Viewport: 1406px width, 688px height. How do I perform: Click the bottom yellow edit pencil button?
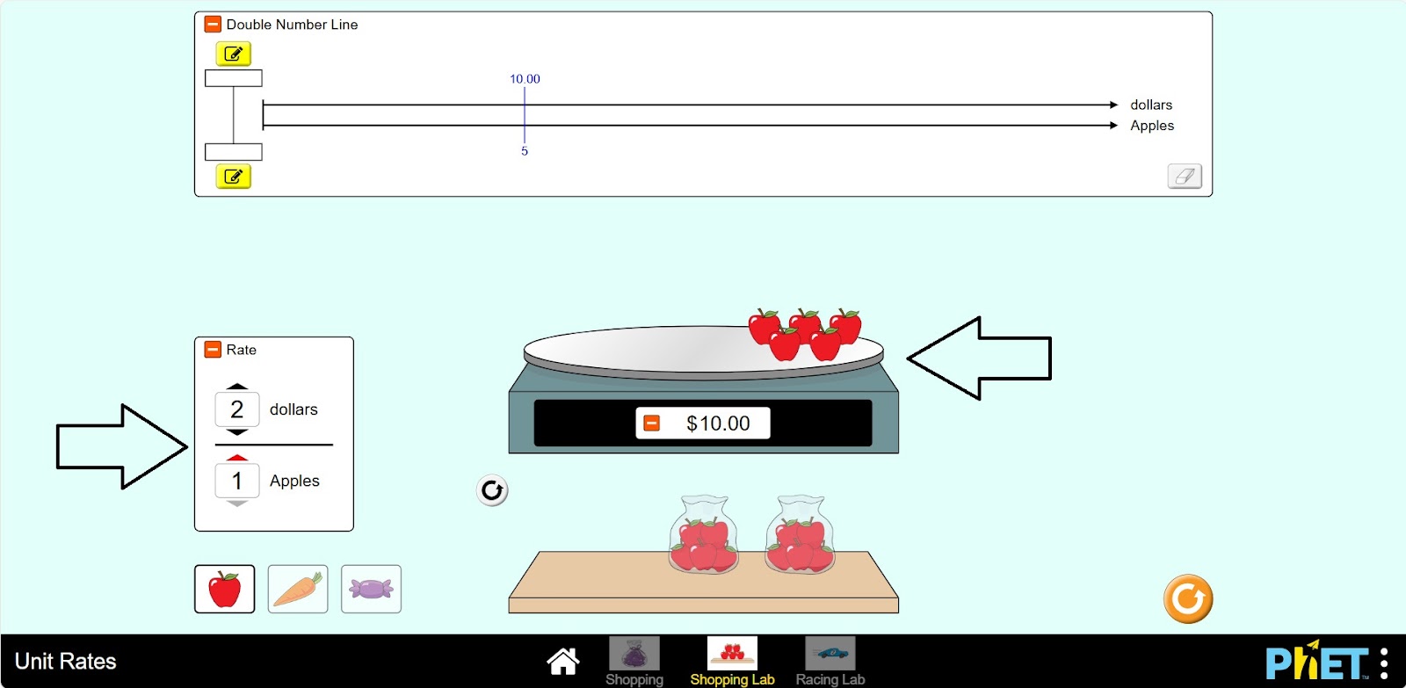(234, 177)
